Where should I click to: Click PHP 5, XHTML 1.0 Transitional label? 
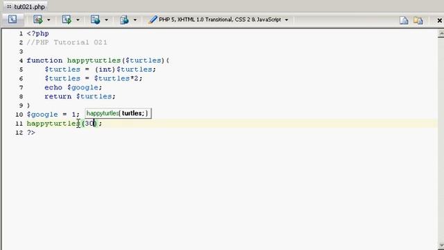click(x=220, y=19)
